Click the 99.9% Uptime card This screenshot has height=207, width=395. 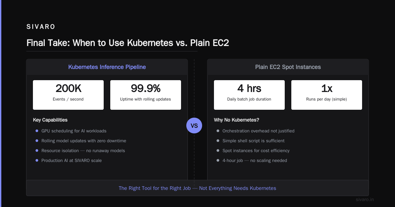[x=145, y=95]
